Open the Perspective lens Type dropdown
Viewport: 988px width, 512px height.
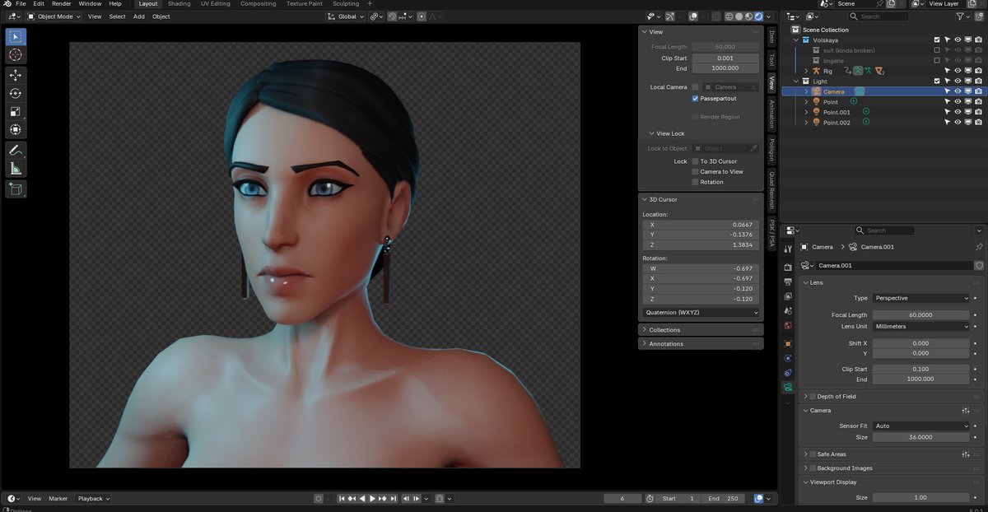[x=921, y=298]
